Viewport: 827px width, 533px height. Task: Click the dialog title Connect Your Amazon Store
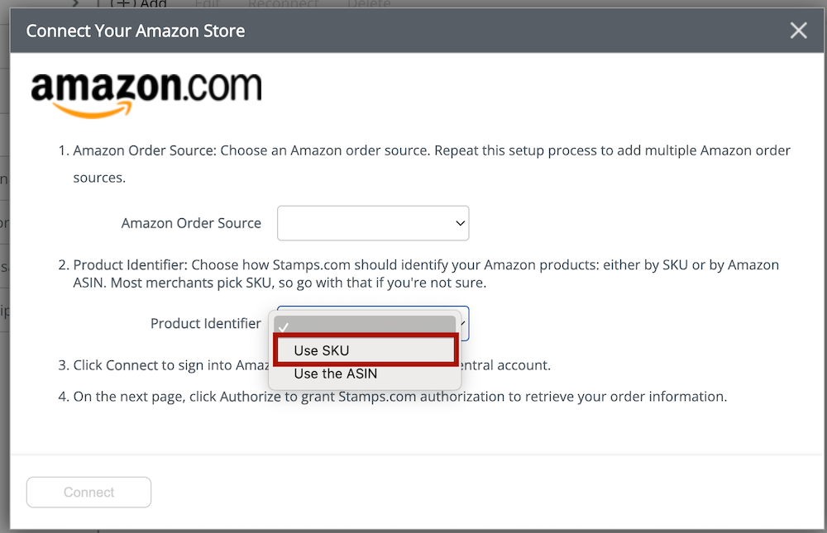tap(136, 31)
